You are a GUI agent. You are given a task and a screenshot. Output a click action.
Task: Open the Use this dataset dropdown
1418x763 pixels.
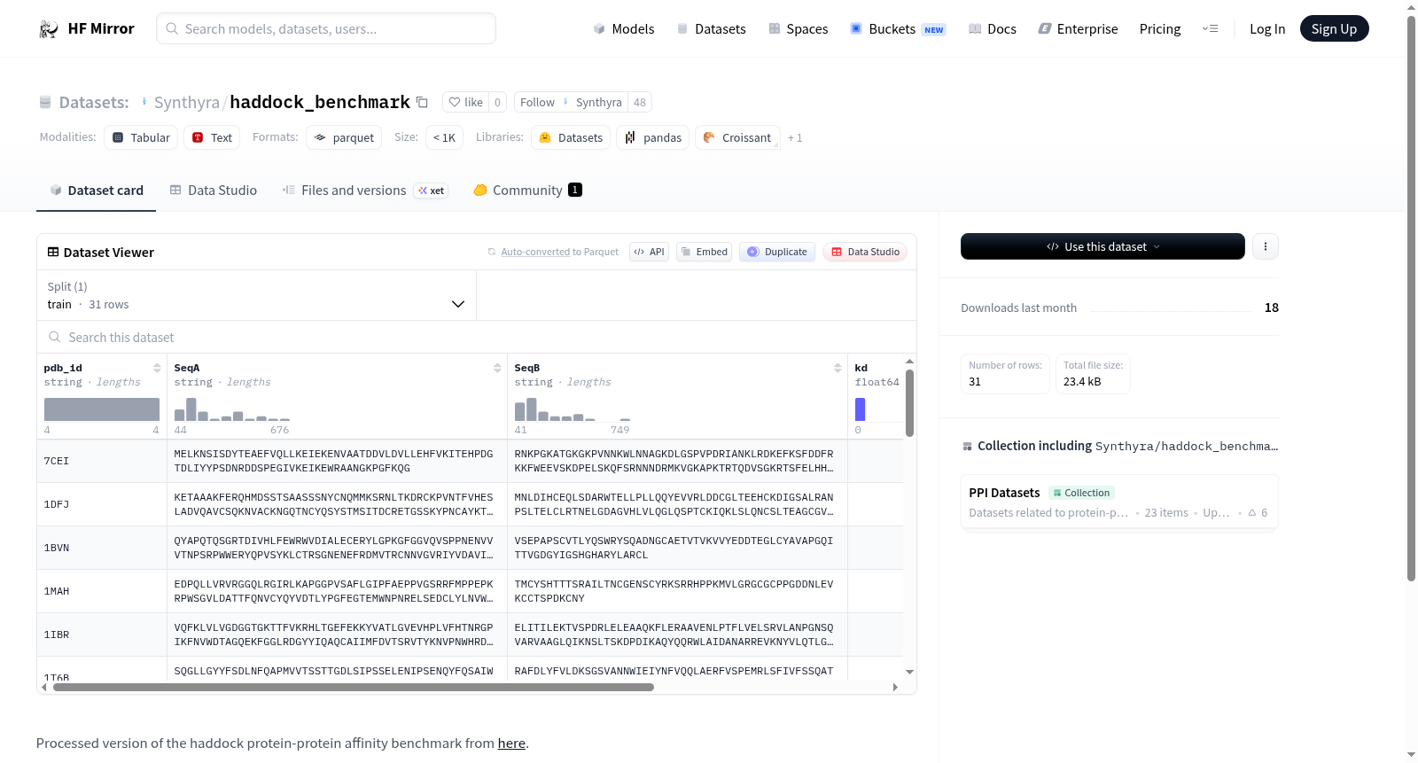[x=1102, y=246]
